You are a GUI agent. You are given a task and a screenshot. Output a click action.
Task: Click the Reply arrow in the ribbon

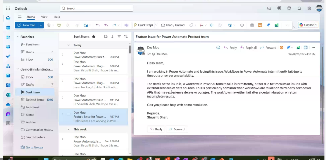coord(98,25)
